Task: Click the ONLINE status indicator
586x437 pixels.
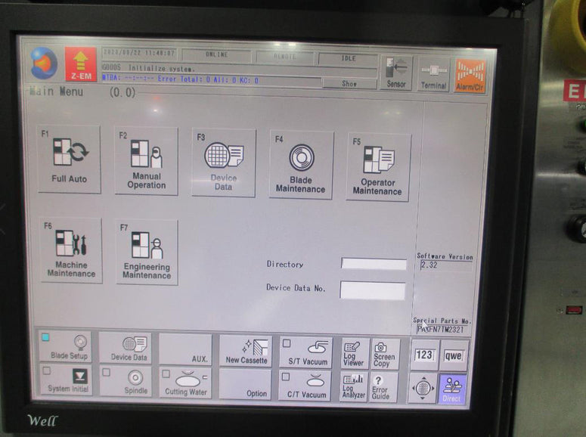Action: (216, 55)
